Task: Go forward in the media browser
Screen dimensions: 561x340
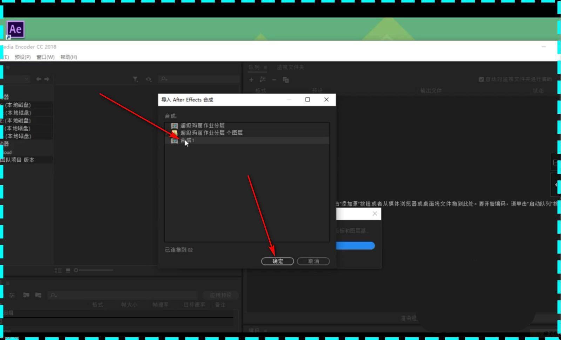Action: click(47, 79)
